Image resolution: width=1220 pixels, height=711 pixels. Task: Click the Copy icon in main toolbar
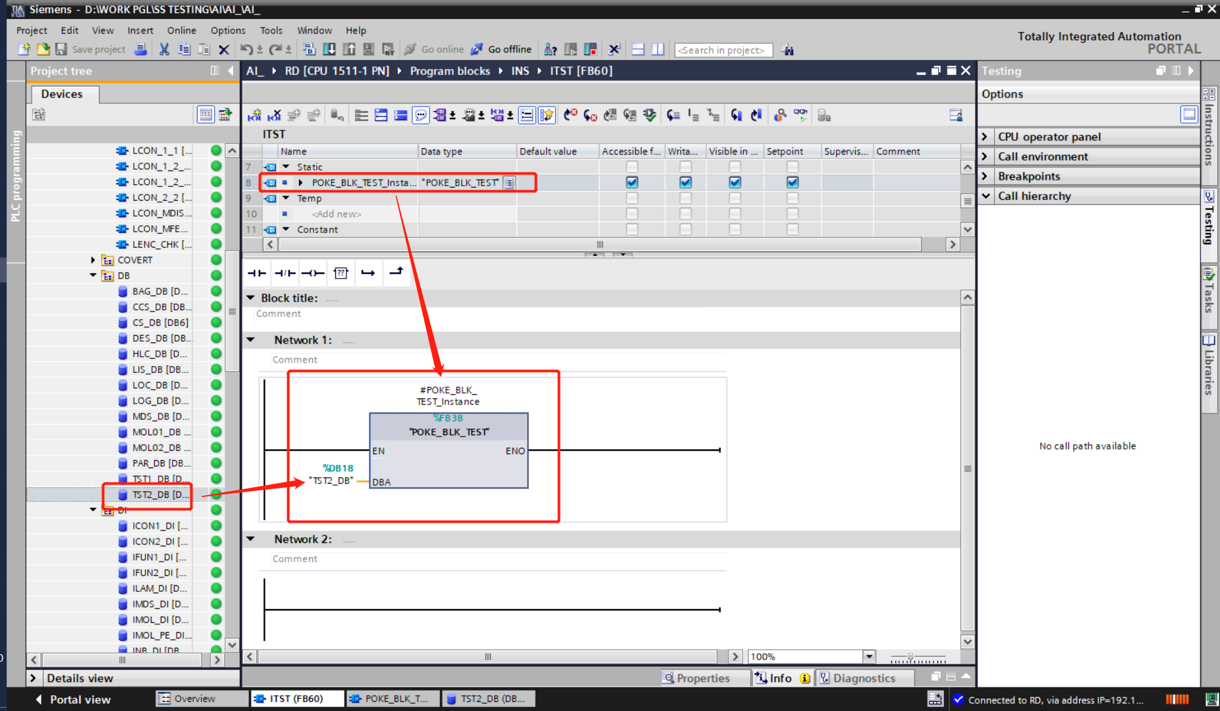click(184, 49)
